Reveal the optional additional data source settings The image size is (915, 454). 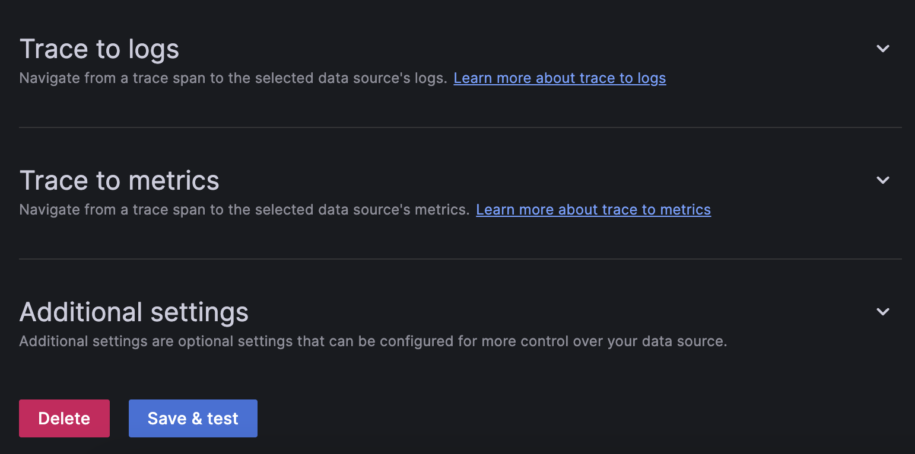[x=883, y=312]
